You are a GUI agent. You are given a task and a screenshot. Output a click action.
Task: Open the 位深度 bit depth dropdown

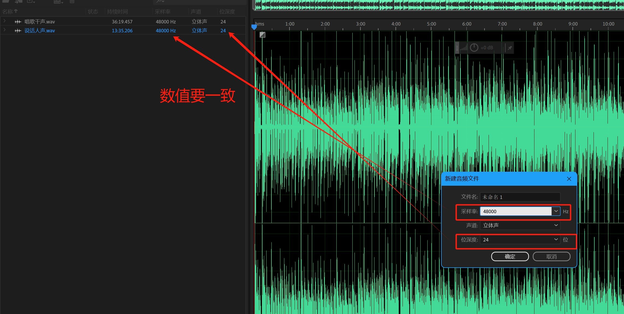520,240
